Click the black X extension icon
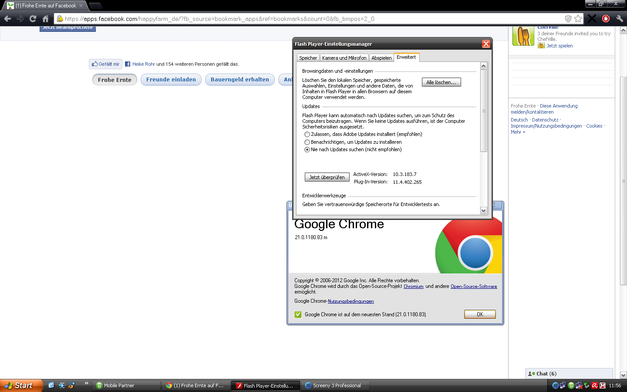The height and width of the screenshot is (392, 627). [x=592, y=19]
